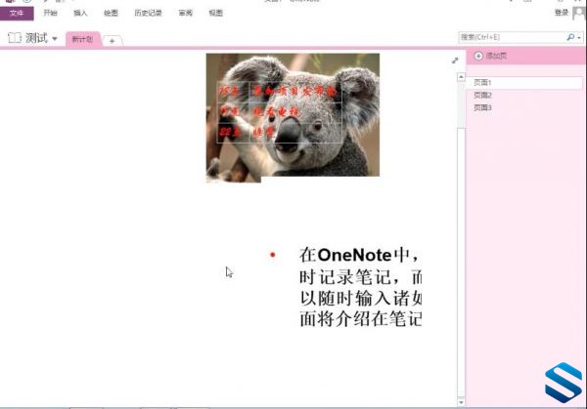Click the notebook icon beside 测试

point(15,38)
